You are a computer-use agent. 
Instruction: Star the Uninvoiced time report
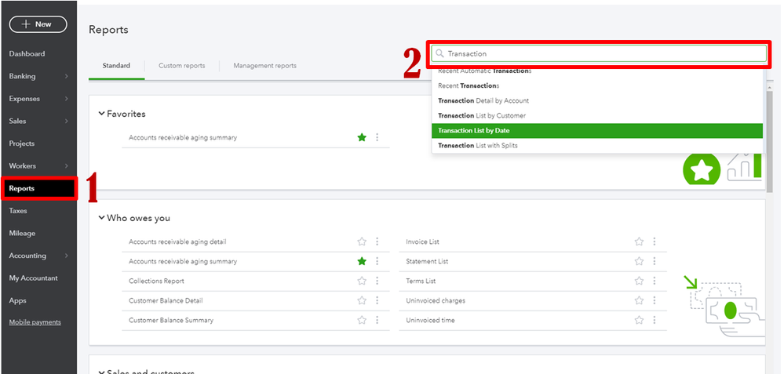pos(639,320)
